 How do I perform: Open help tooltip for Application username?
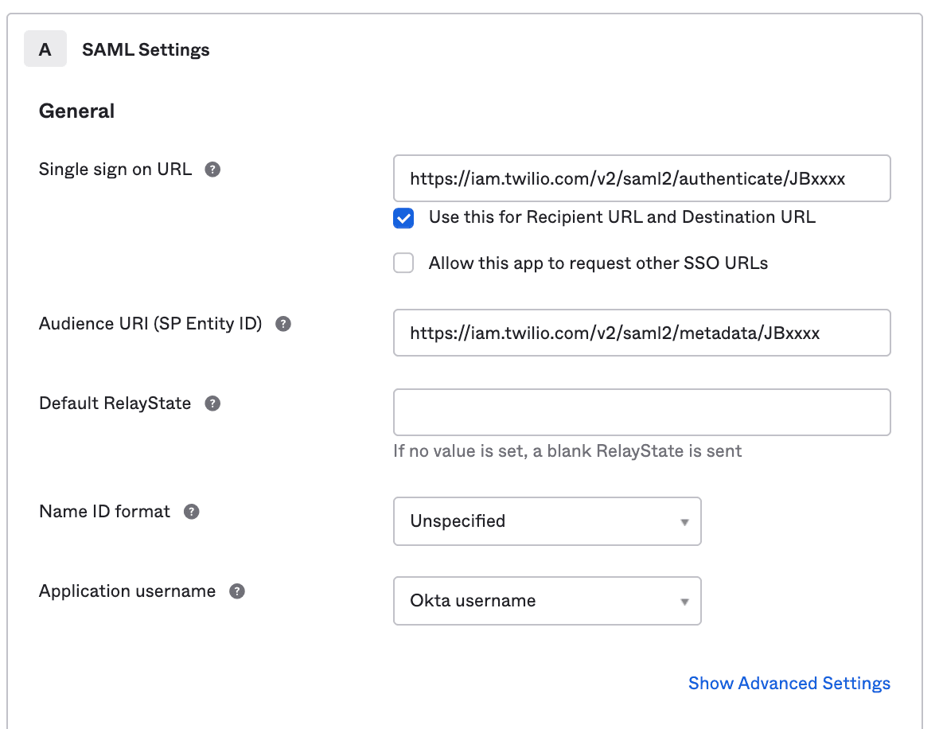click(x=236, y=591)
